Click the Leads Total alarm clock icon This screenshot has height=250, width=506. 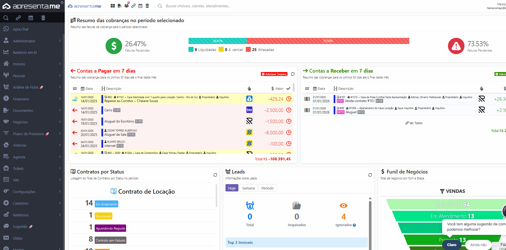[250, 205]
